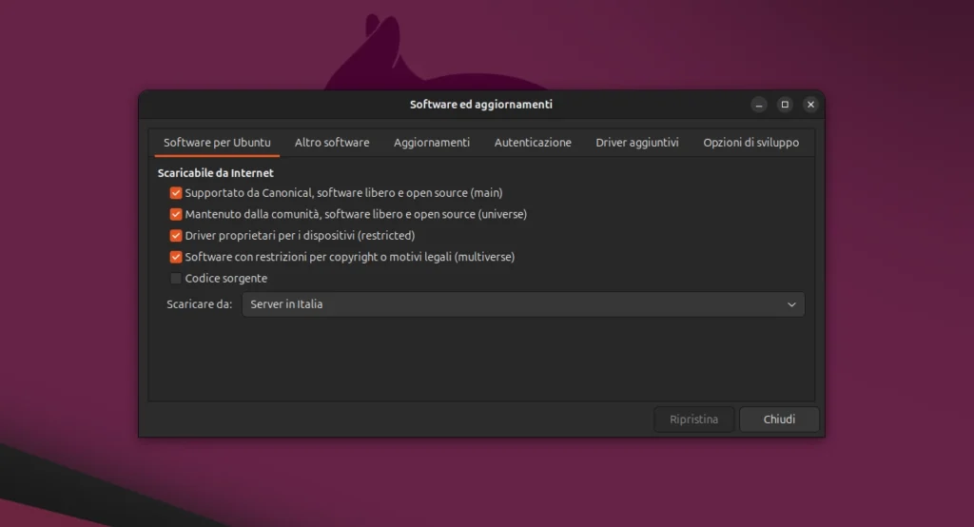974x527 pixels.
Task: Enable the Codice sorgente checkbox
Action: tap(176, 279)
